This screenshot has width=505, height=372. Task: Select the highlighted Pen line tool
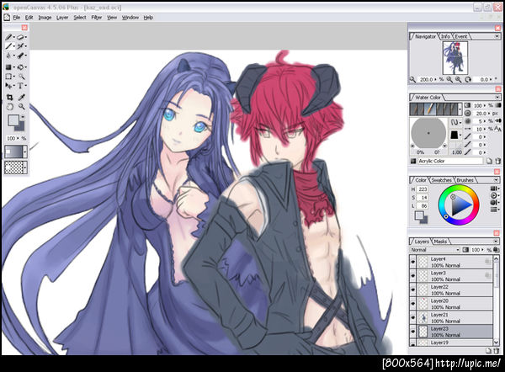click(x=8, y=46)
